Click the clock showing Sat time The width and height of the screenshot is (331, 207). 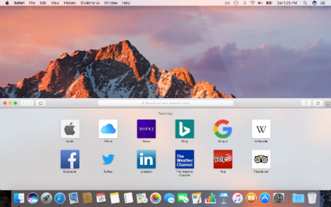tap(287, 3)
